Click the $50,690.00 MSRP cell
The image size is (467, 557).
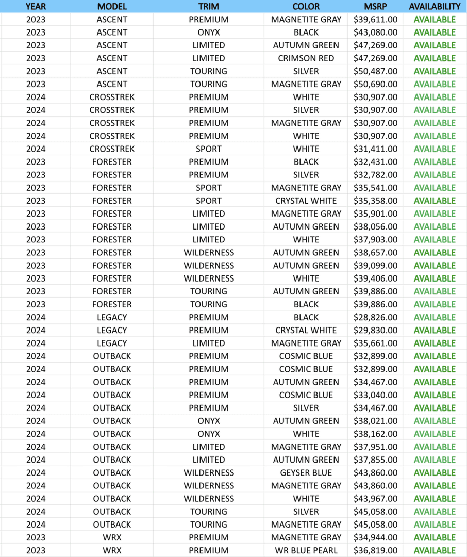click(x=375, y=84)
